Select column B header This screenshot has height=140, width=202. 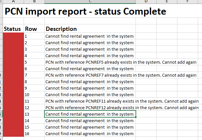(x=34, y=2)
